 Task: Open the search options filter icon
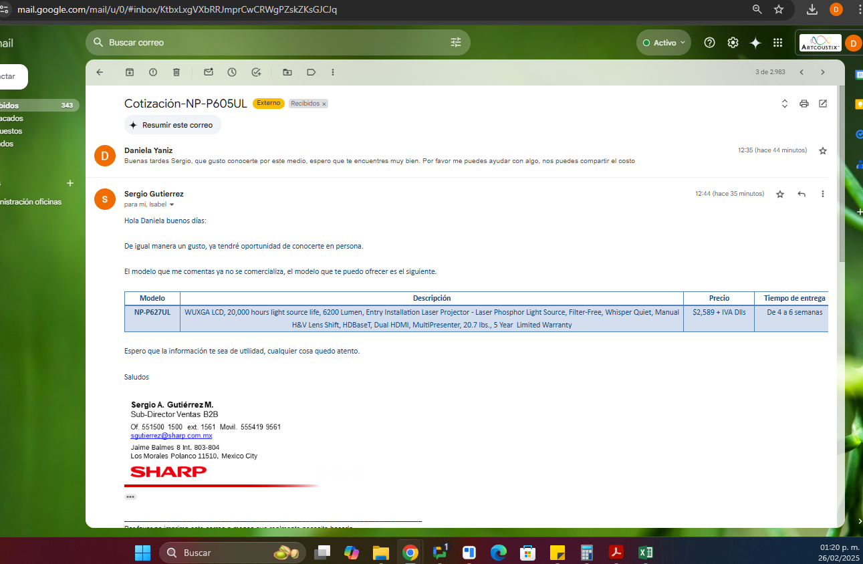pyautogui.click(x=456, y=42)
